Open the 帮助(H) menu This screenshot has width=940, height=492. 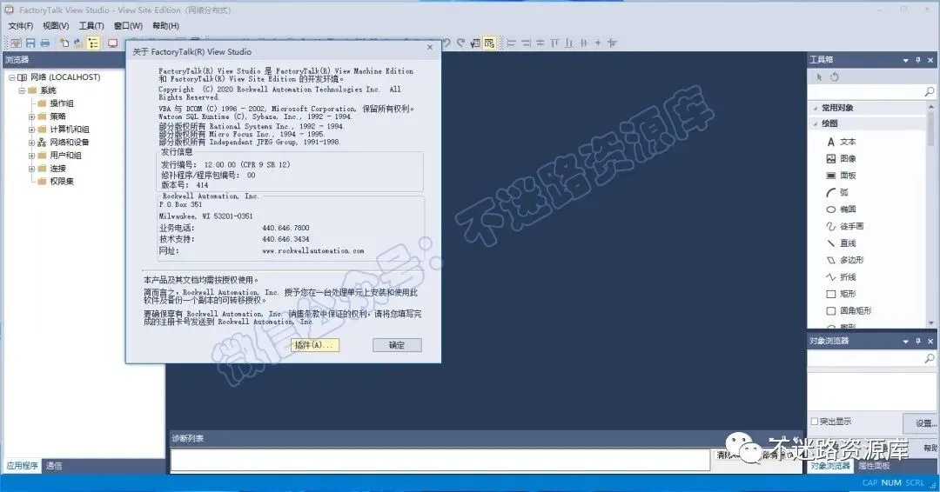pos(165,26)
